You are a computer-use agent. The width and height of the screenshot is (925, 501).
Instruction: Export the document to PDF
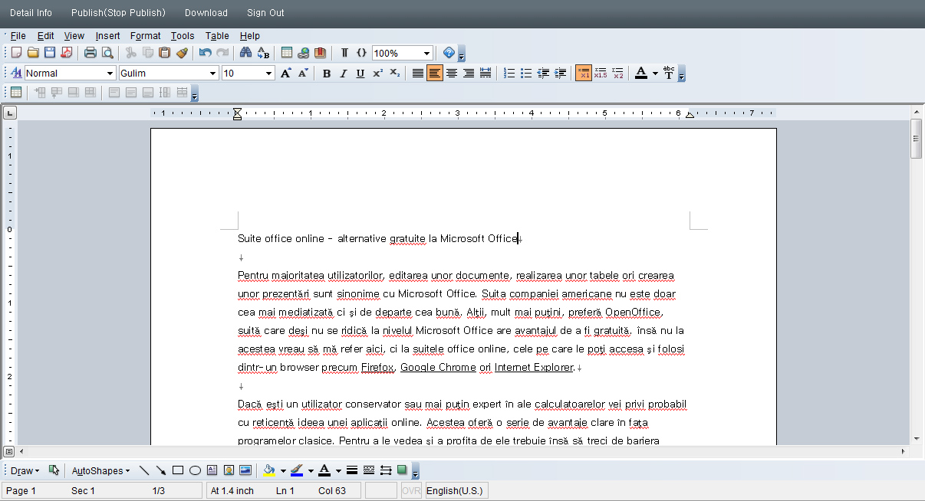point(67,53)
